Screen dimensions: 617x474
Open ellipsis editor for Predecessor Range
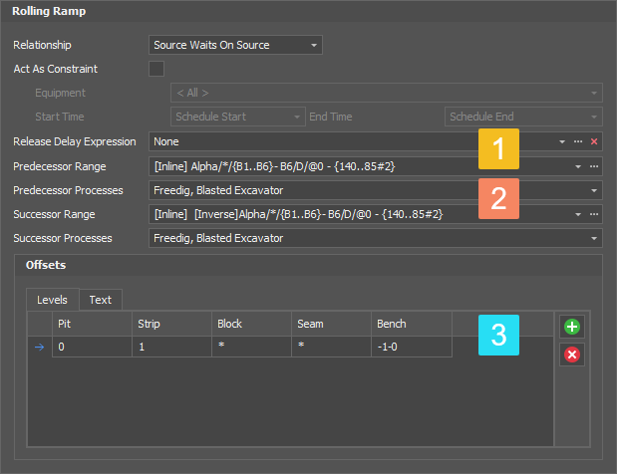(594, 166)
